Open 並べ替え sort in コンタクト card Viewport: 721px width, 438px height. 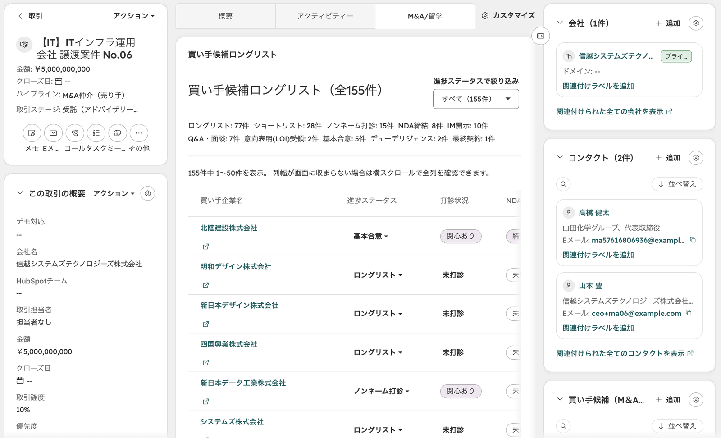[677, 184]
